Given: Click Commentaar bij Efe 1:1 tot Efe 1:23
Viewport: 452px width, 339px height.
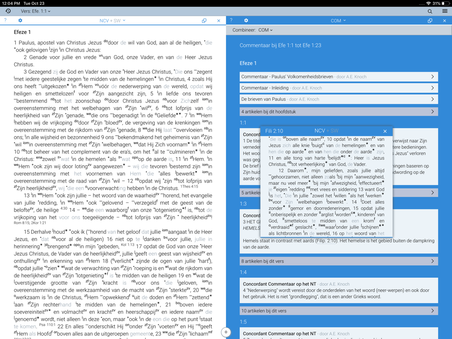Looking at the screenshot, I should coord(280,45).
